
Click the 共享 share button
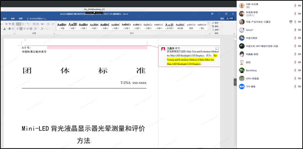tap(230, 18)
